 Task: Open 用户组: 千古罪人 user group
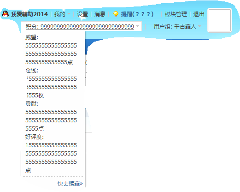[x=175, y=27]
